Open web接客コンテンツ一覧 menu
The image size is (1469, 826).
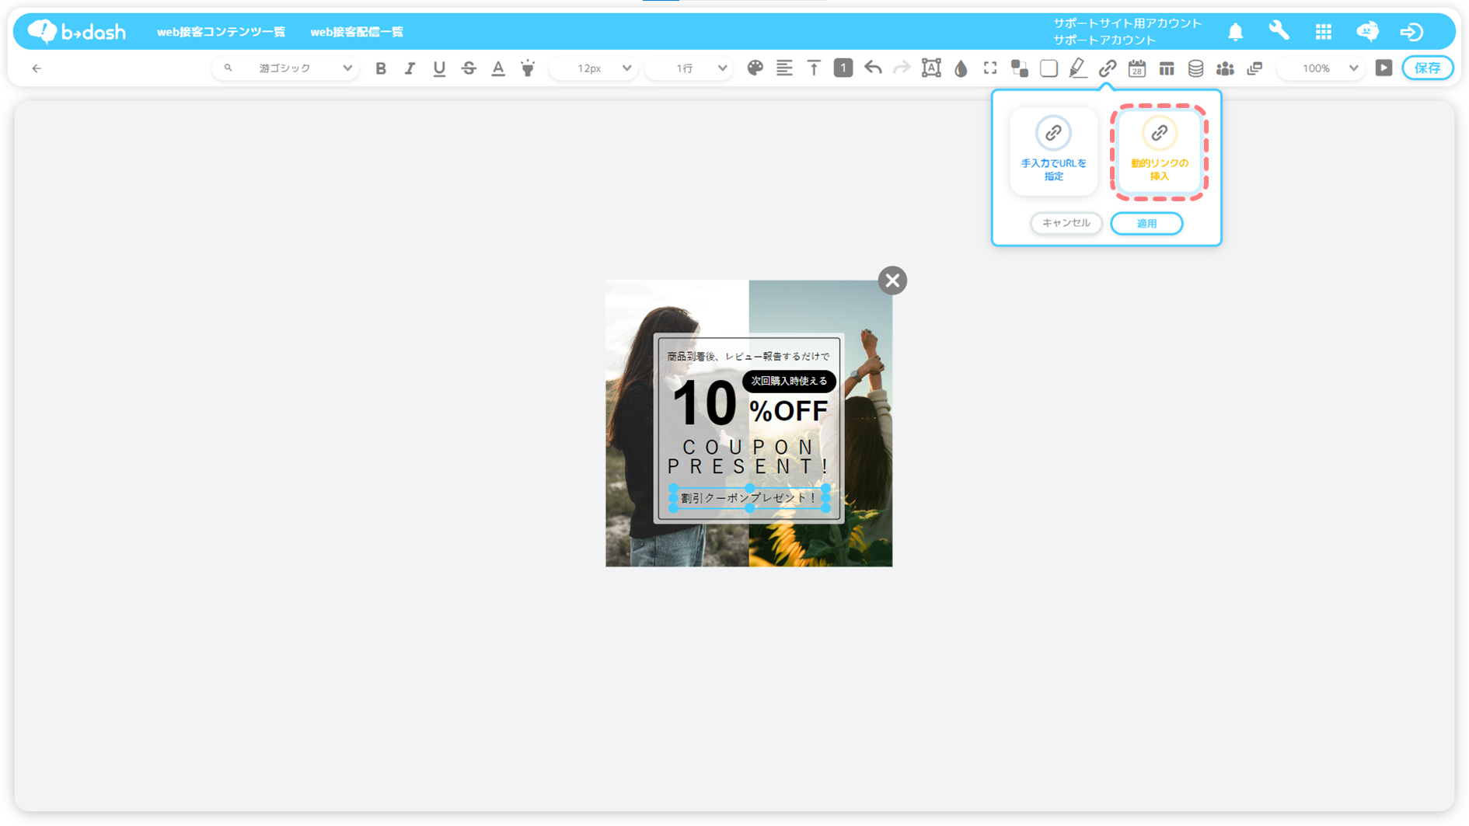221,32
